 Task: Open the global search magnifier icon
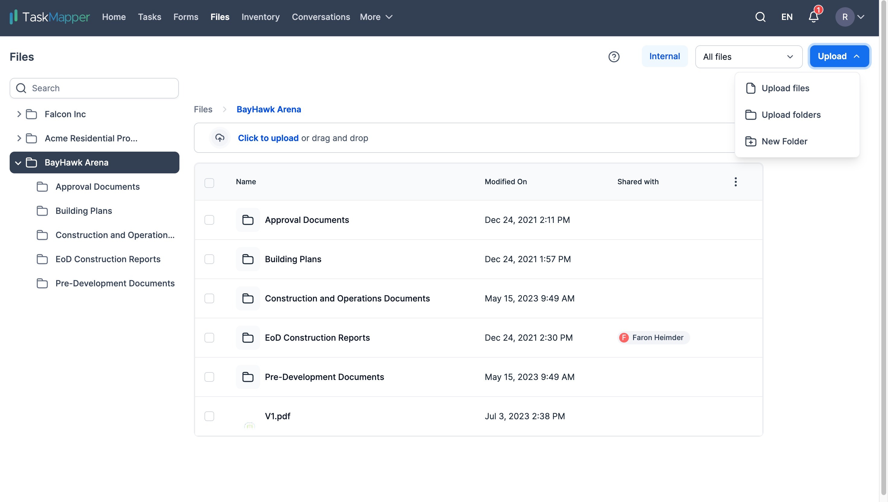tap(760, 17)
